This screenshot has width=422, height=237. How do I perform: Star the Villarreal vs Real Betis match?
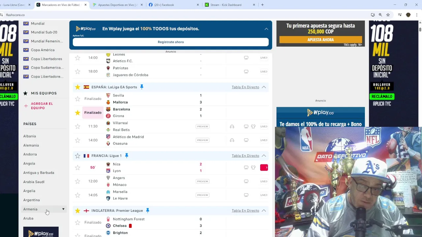(x=77, y=126)
